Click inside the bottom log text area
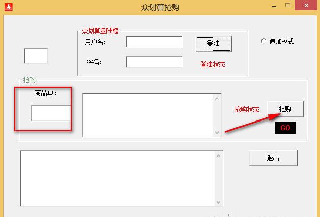Viewport: 320px width, 217px height. point(117,178)
